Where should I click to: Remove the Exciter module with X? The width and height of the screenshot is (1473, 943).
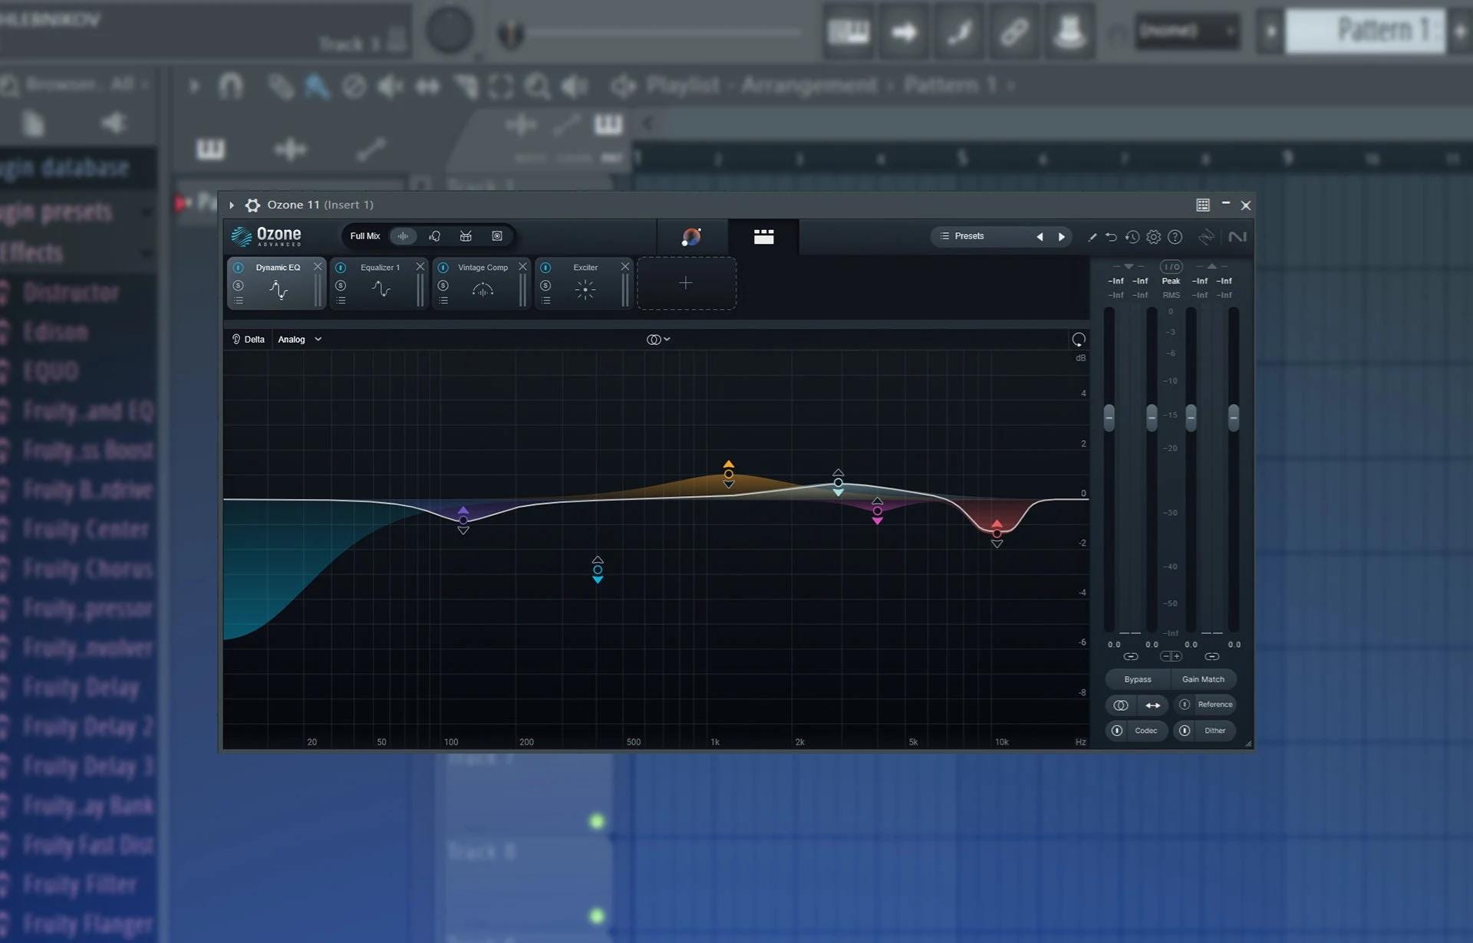(x=624, y=267)
